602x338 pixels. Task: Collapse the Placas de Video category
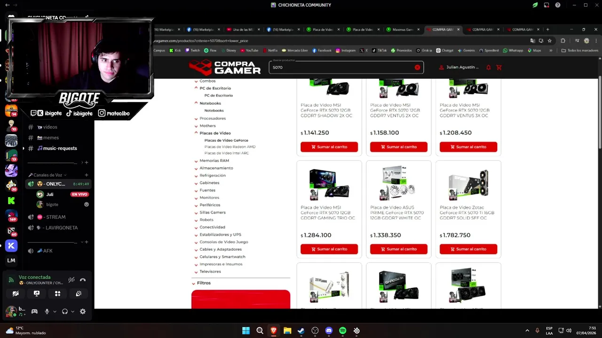196,133
